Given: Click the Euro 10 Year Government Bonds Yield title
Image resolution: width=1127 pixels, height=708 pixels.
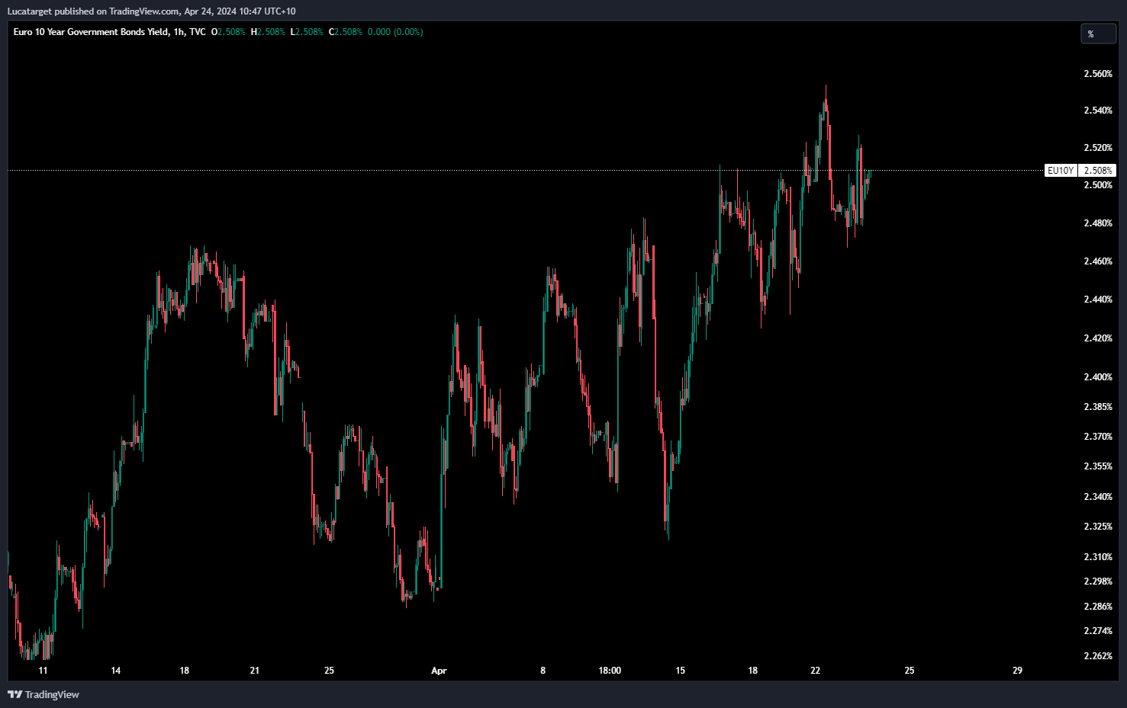Looking at the screenshot, I should (x=91, y=32).
